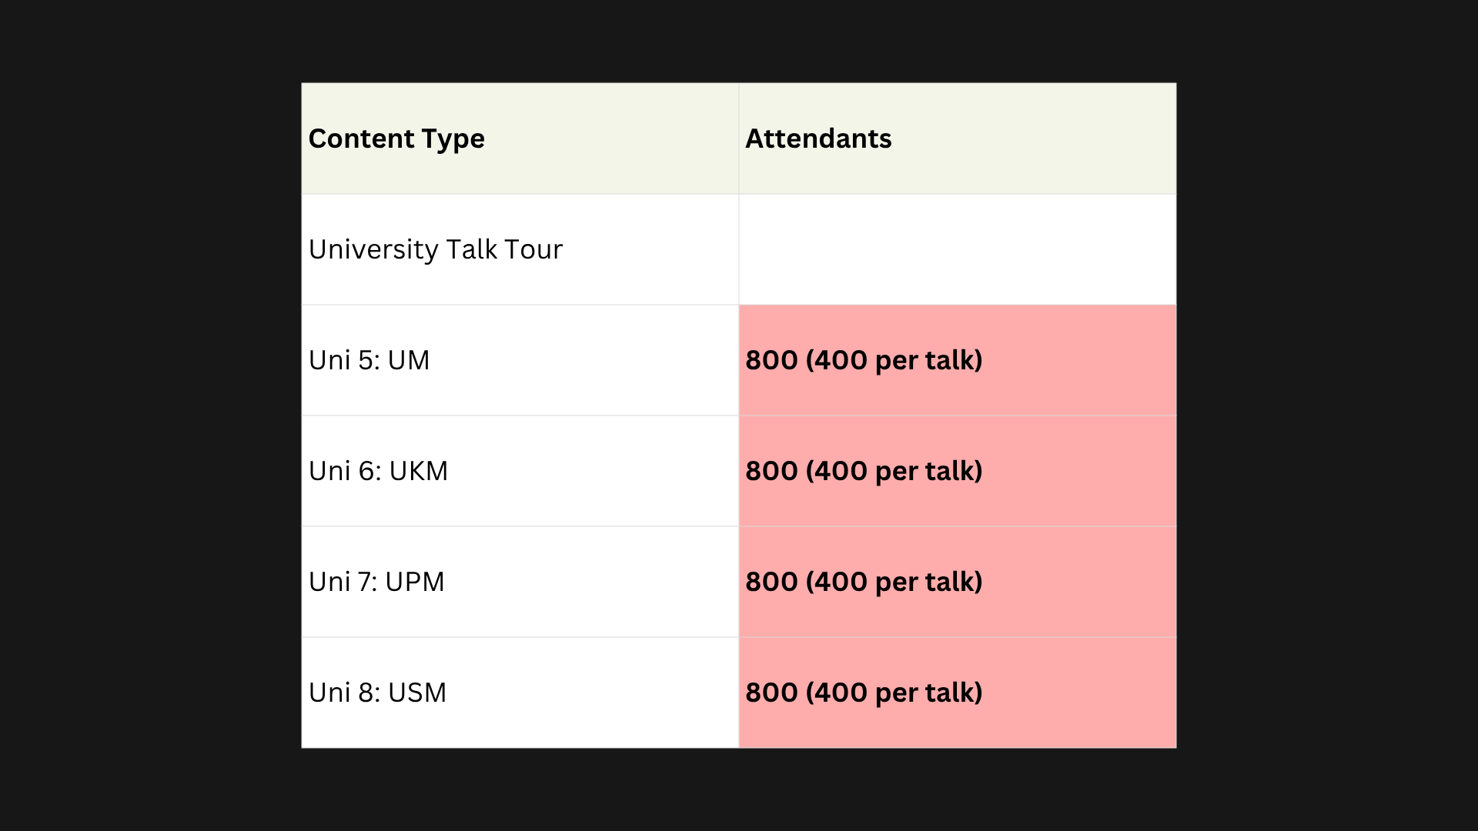Click the 800 text in UKM row
Screen dimensions: 1478x831
pos(772,471)
